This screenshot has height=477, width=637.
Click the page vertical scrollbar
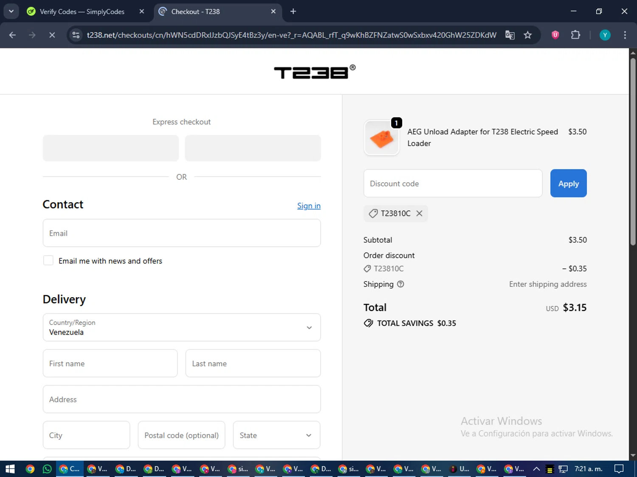pyautogui.click(x=633, y=152)
